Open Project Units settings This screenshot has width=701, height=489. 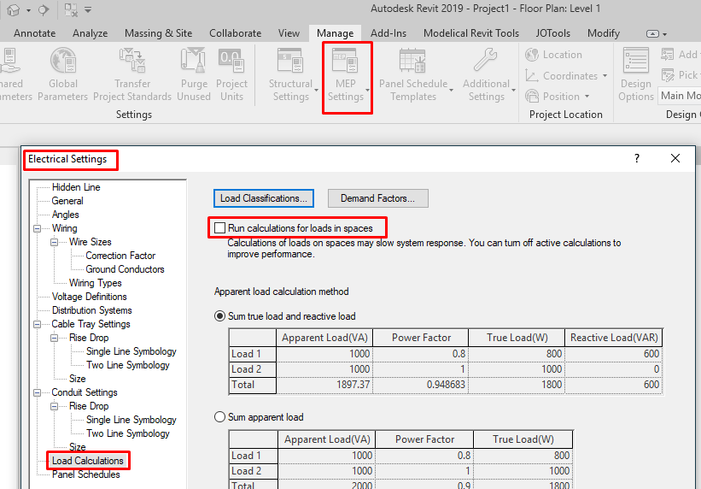(x=231, y=74)
